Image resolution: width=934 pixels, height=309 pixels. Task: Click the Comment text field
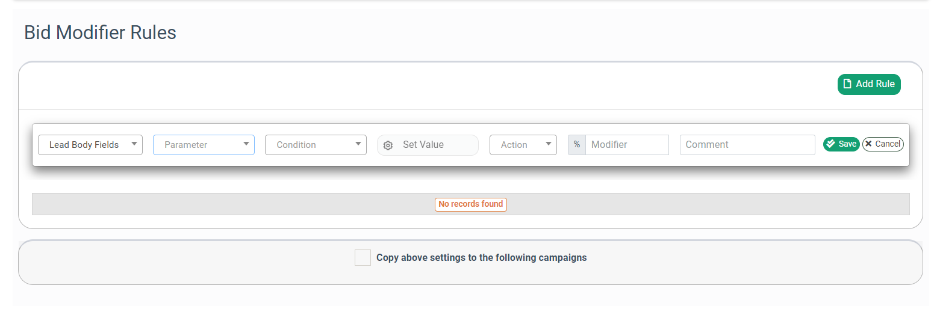tap(747, 145)
